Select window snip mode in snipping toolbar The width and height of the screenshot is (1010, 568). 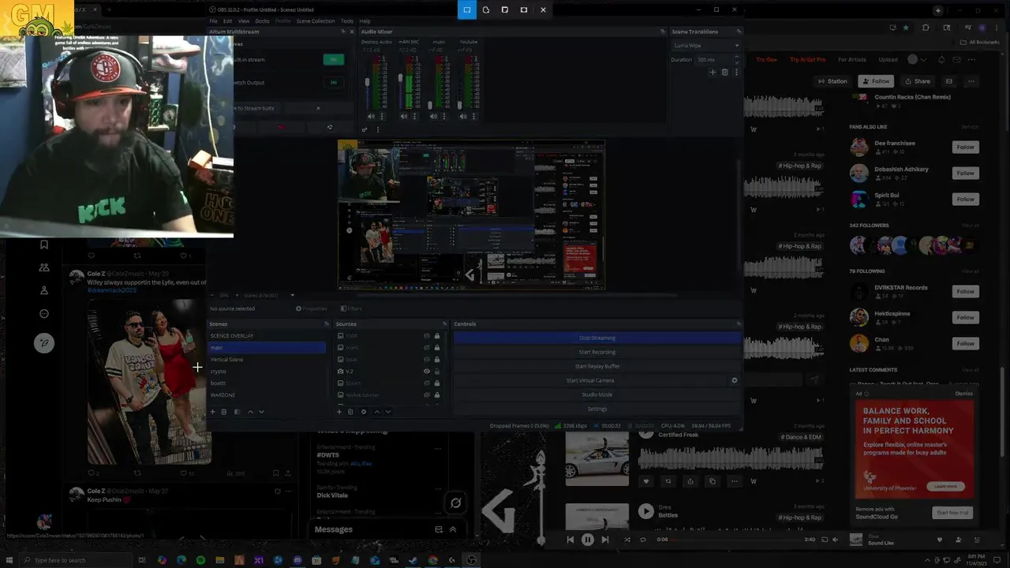click(x=505, y=9)
